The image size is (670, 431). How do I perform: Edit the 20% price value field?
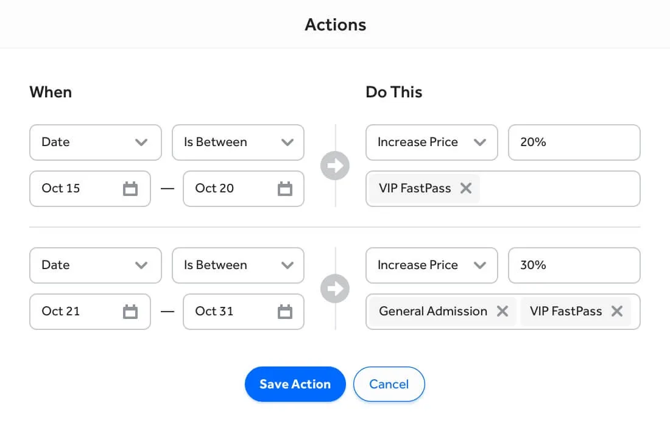tap(574, 142)
